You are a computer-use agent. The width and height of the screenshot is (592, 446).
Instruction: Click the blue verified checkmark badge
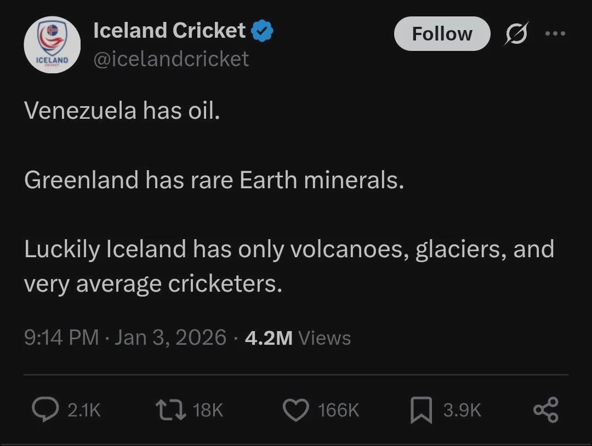(x=263, y=31)
